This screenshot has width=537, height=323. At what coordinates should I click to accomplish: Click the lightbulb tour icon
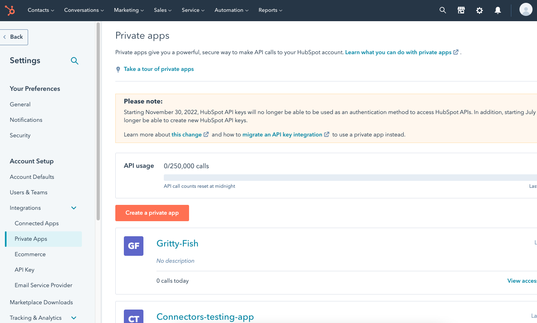tap(118, 69)
